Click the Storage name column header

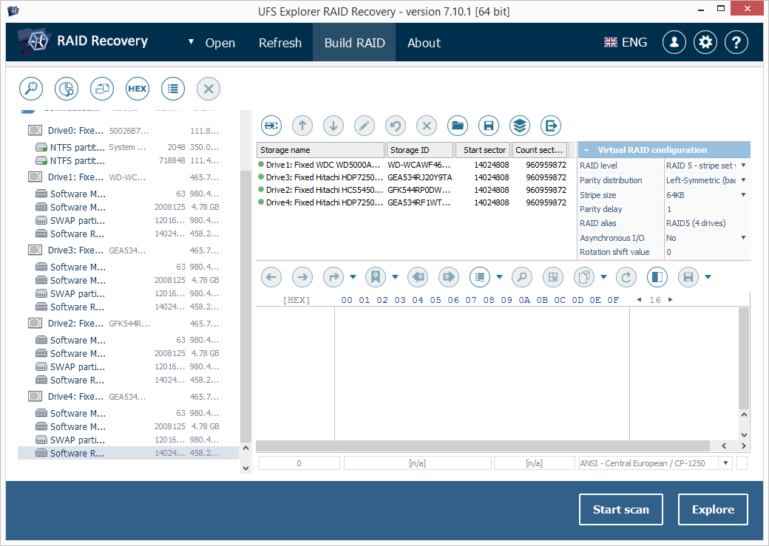pos(320,150)
